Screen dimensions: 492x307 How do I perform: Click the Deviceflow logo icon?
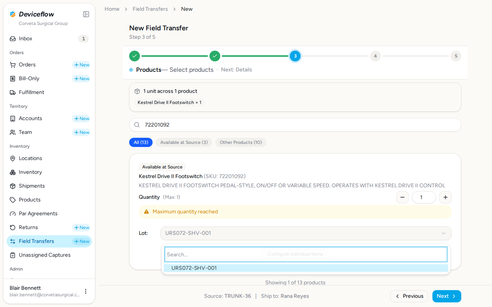point(13,14)
